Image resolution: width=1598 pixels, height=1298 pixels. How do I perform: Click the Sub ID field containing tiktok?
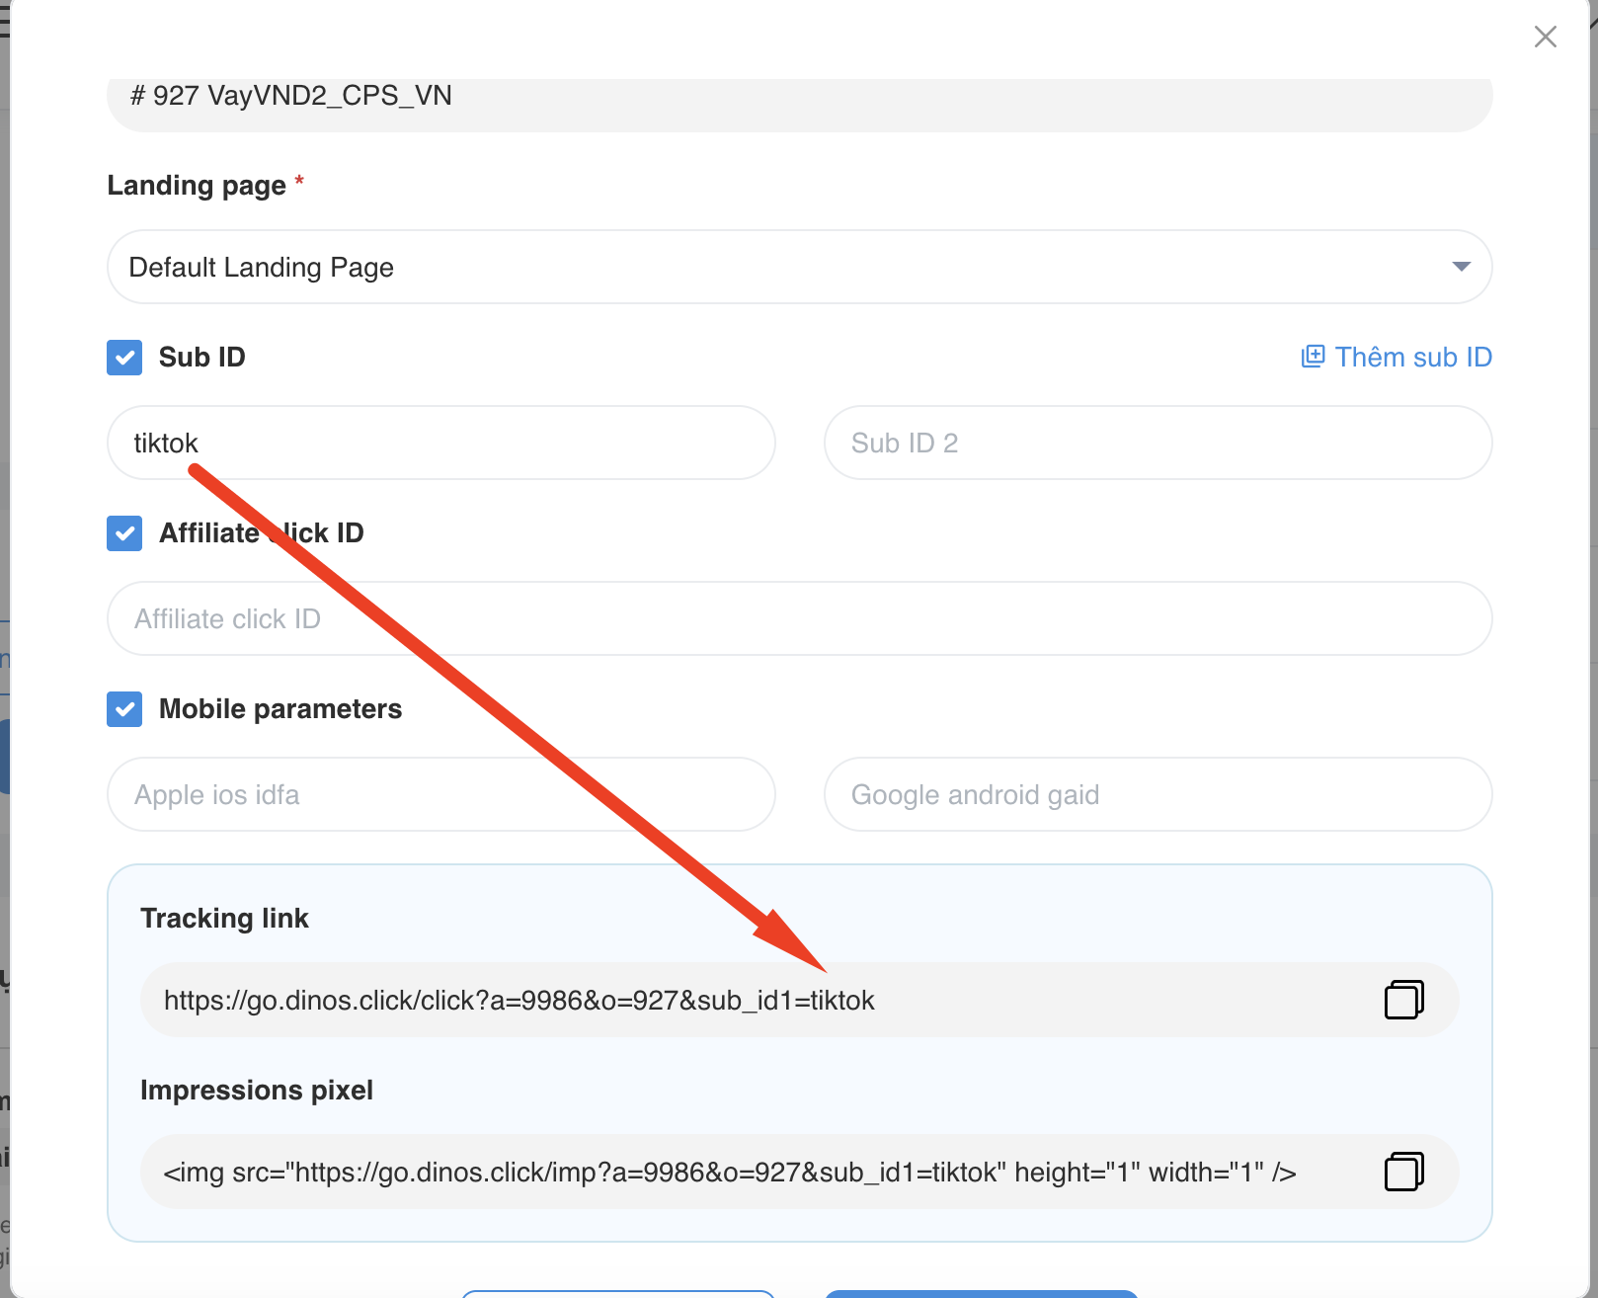(x=440, y=443)
